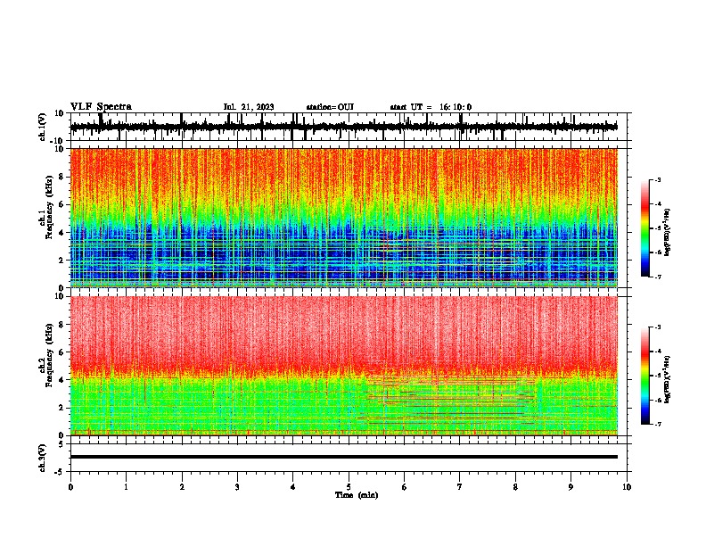
Task: Click the "8" kHz tick on ch.2 spectrogram axis
Action: [62, 325]
